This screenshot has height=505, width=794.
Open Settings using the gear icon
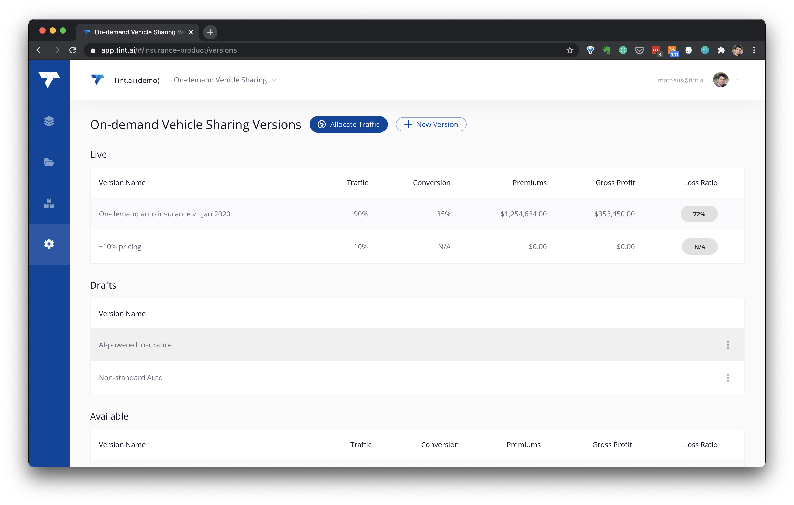(49, 244)
